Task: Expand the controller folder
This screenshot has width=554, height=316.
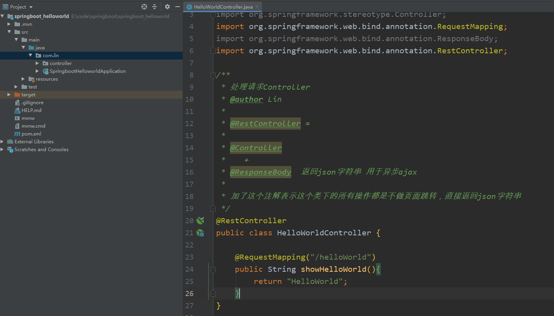Action: coord(37,63)
